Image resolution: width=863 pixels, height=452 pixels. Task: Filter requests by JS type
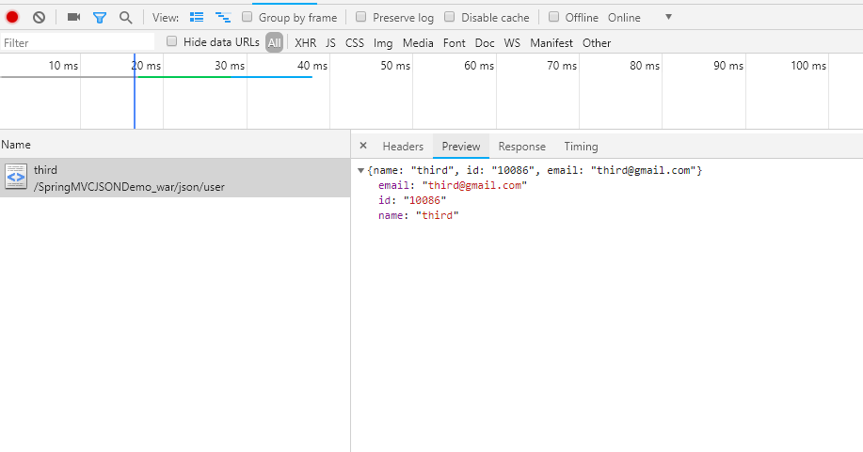click(x=330, y=42)
